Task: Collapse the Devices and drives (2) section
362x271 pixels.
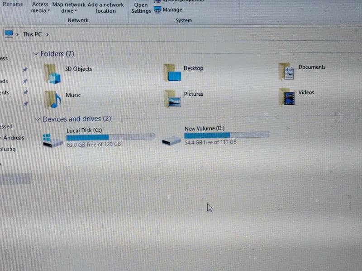Action: (38, 119)
